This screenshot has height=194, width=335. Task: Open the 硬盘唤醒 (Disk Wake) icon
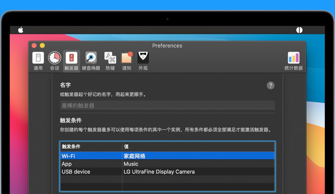click(x=90, y=58)
